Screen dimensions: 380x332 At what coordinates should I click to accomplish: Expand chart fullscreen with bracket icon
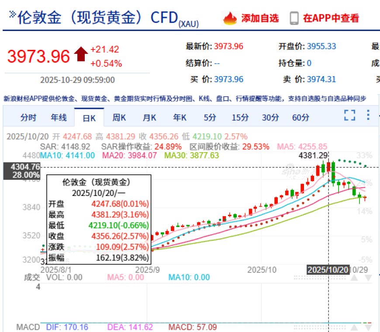pos(349,115)
